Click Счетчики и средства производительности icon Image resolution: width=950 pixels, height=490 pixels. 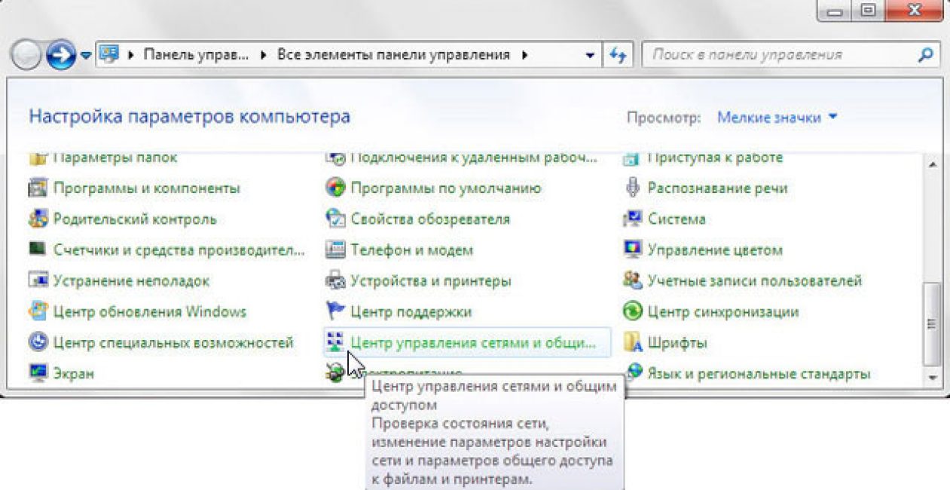38,250
